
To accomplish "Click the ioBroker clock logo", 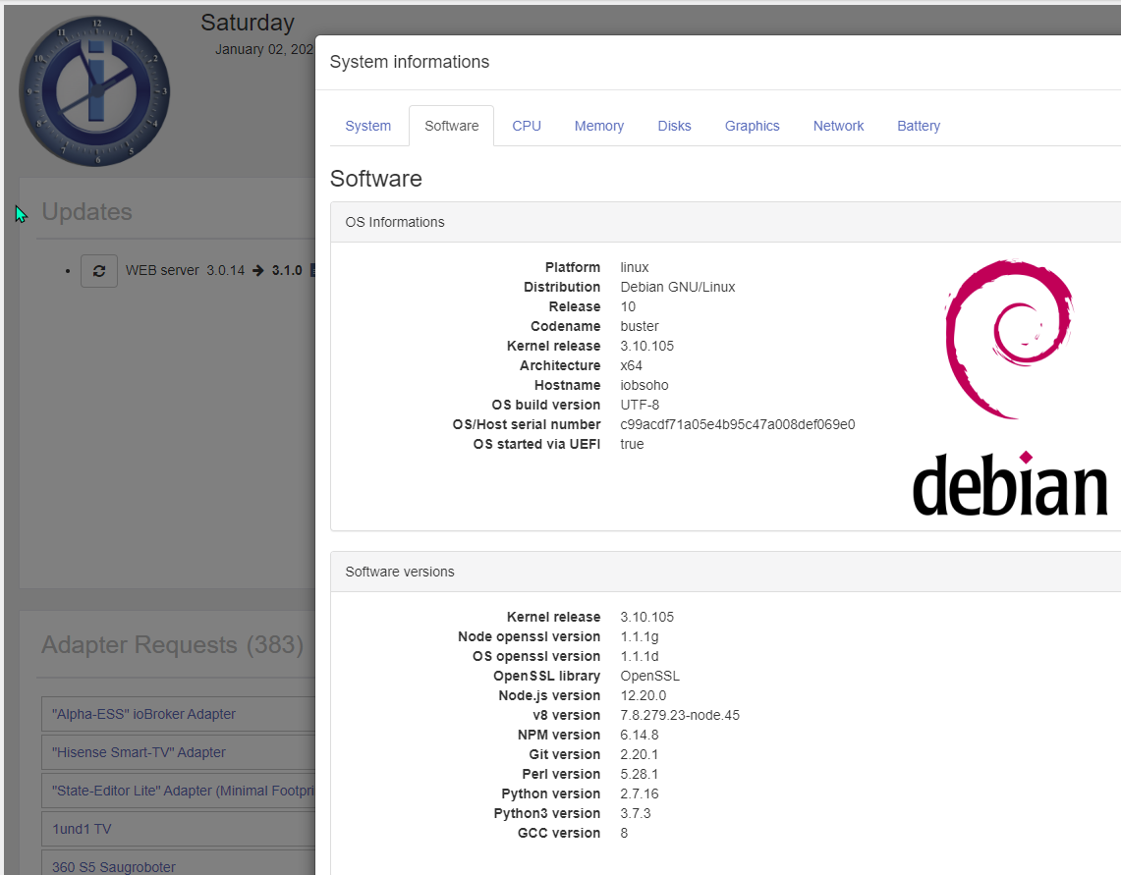I will [94, 90].
